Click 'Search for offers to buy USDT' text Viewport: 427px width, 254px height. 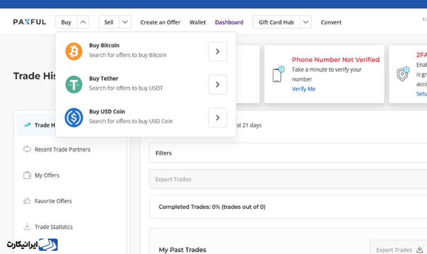126,88
